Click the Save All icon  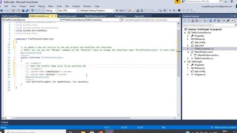pyautogui.click(x=27, y=11)
